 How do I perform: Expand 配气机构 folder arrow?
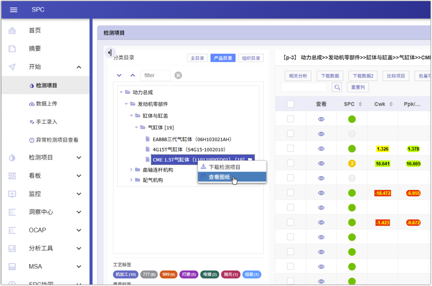tap(132, 180)
